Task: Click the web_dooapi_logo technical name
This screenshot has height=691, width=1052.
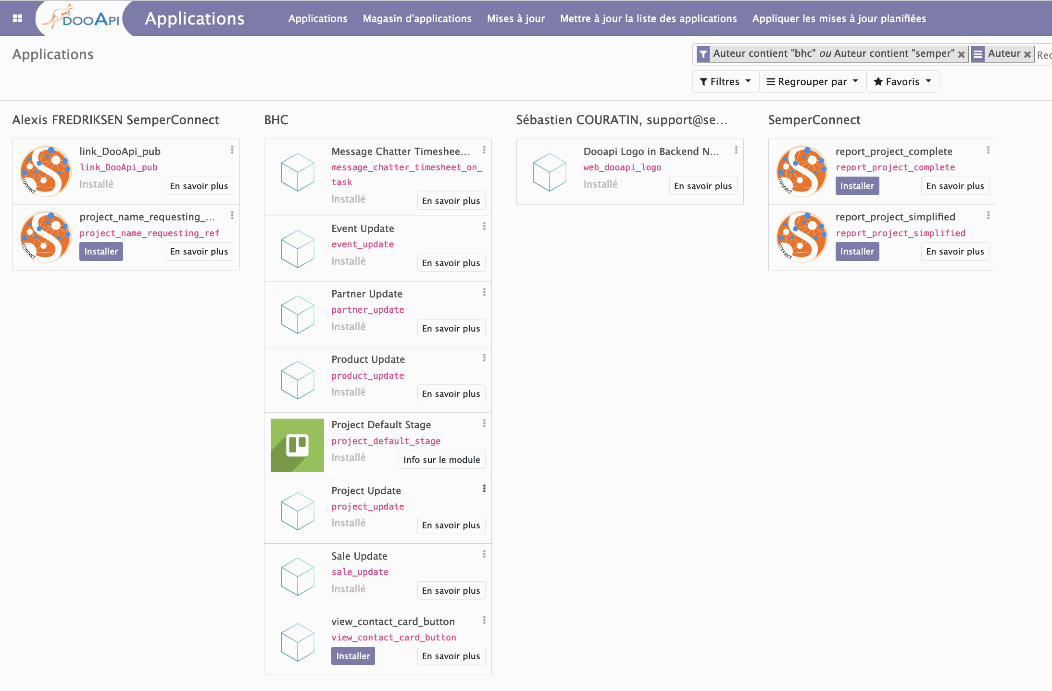Action: pos(622,167)
